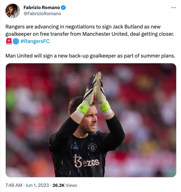Image resolution: width=181 pixels, height=192 pixels.
Task: Click the JB wrist strap on glove
Action: (82, 108)
